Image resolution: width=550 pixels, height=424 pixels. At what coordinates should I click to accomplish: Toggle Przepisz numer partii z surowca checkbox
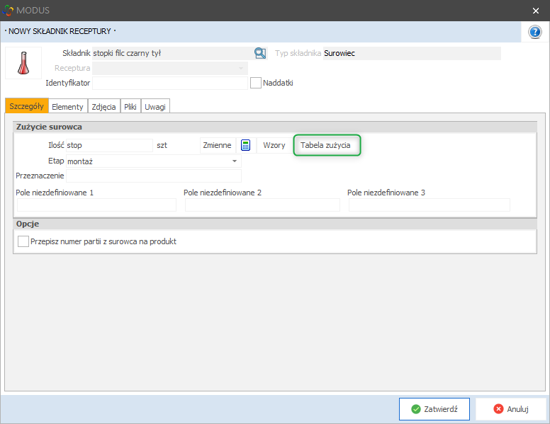pyautogui.click(x=23, y=241)
